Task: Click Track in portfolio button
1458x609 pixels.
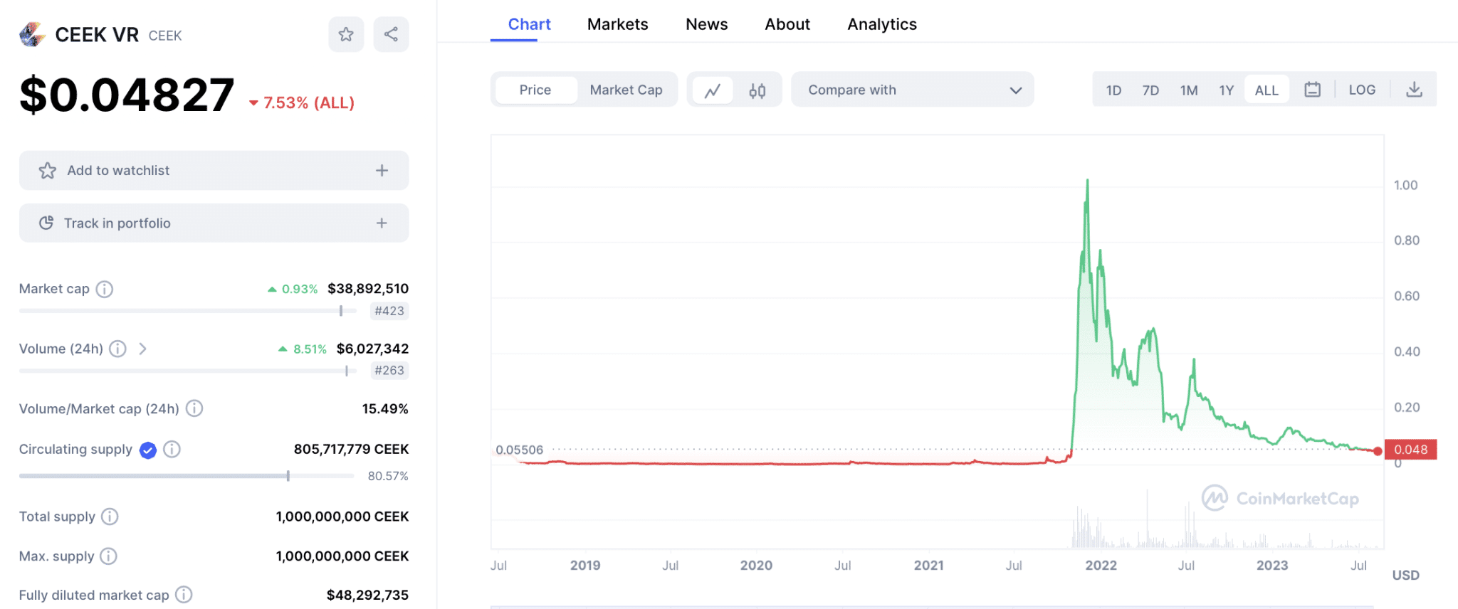Action: point(214,223)
